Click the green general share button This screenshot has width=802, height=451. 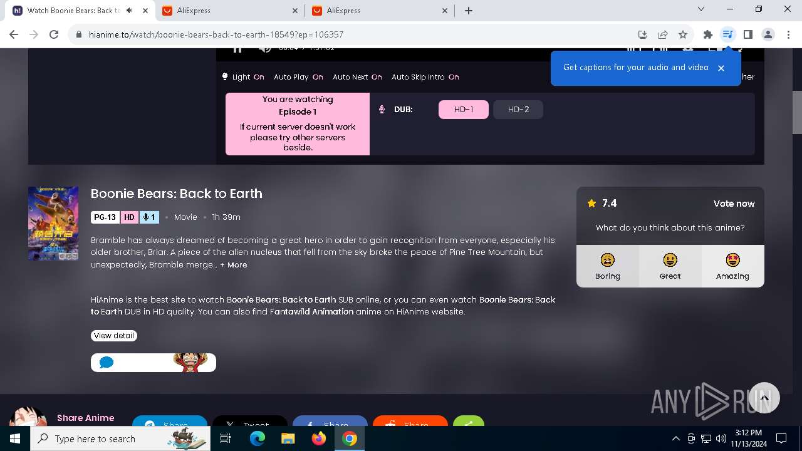coord(469,421)
